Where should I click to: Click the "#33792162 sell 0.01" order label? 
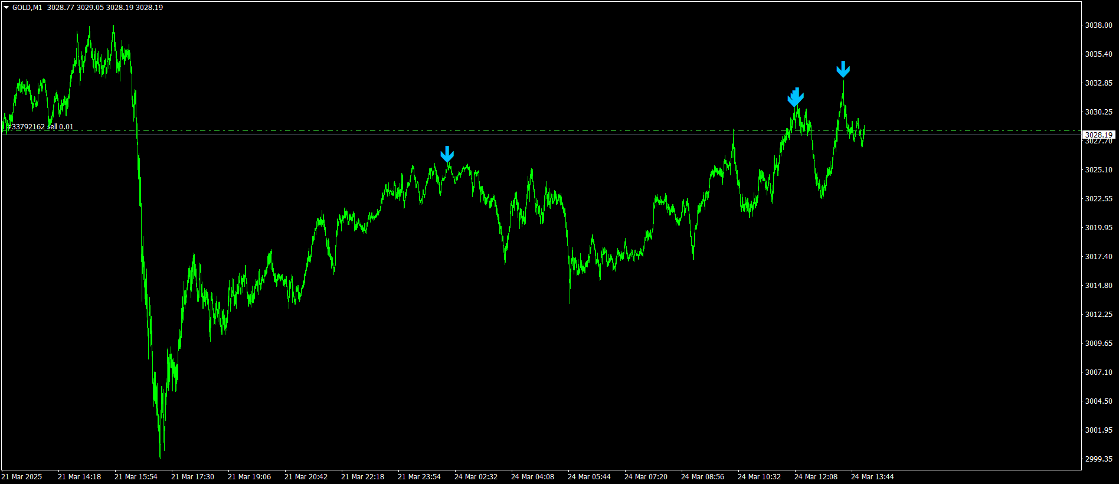pos(41,127)
